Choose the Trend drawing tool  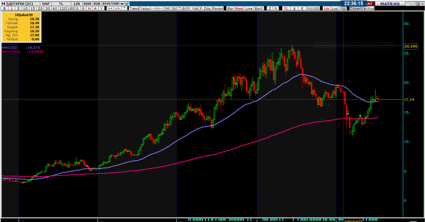click(134, 9)
